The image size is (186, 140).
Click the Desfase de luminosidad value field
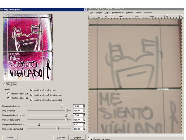78,129
